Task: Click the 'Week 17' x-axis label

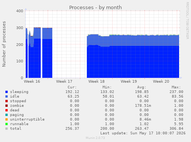Action: click(64, 82)
